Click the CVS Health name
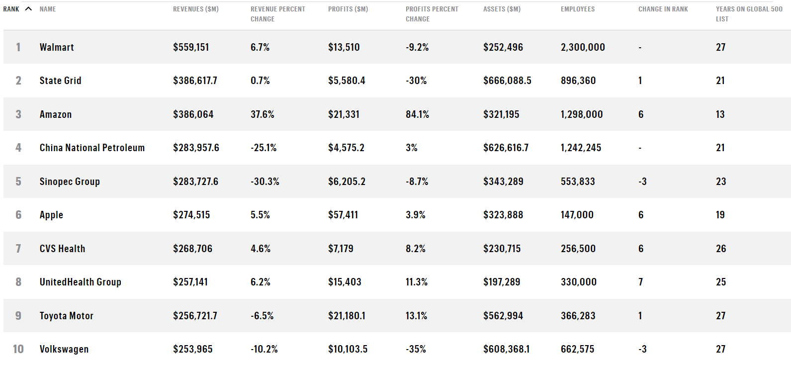791x366 pixels. pyautogui.click(x=62, y=249)
